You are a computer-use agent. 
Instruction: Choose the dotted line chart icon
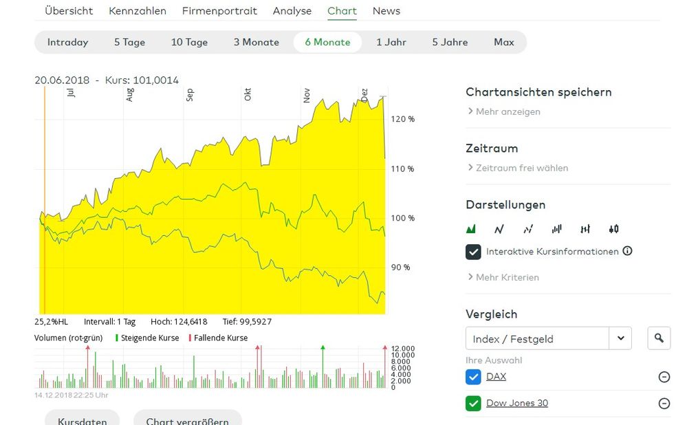coord(528,229)
